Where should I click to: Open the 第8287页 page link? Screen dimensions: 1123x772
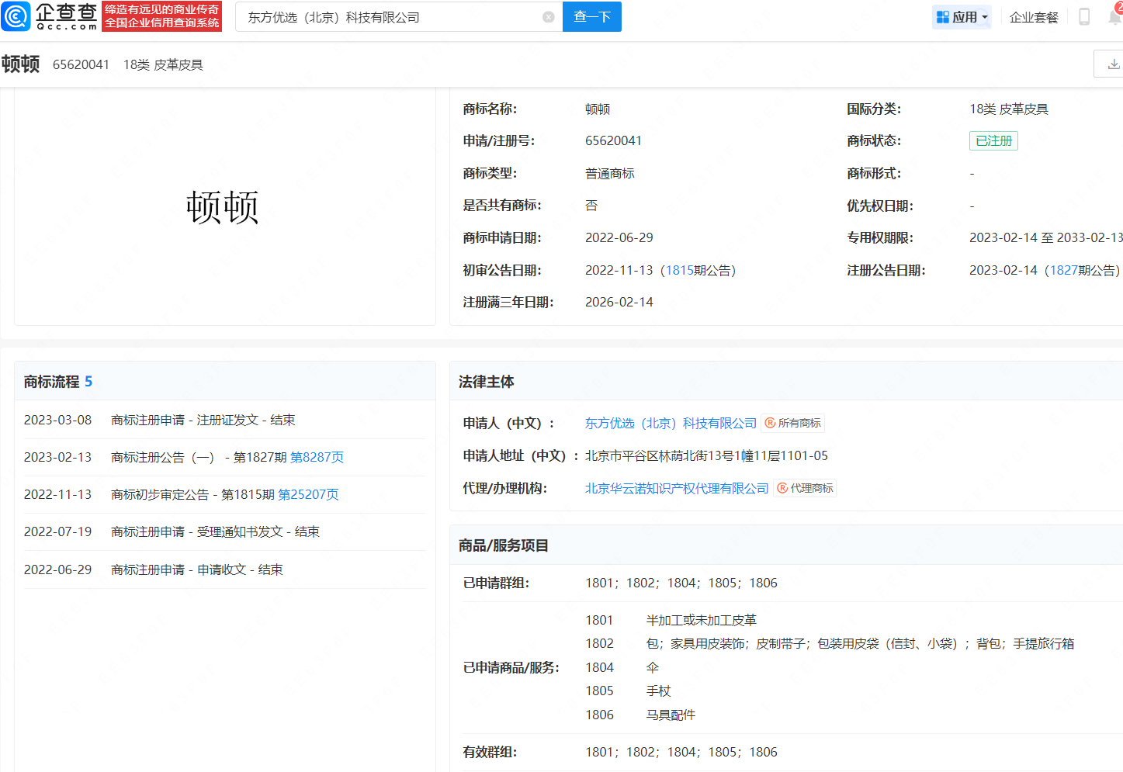(317, 457)
